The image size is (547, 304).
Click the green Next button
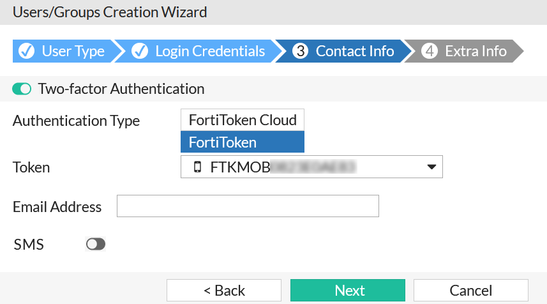point(347,291)
